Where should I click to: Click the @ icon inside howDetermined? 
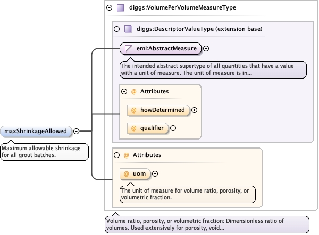(x=133, y=110)
